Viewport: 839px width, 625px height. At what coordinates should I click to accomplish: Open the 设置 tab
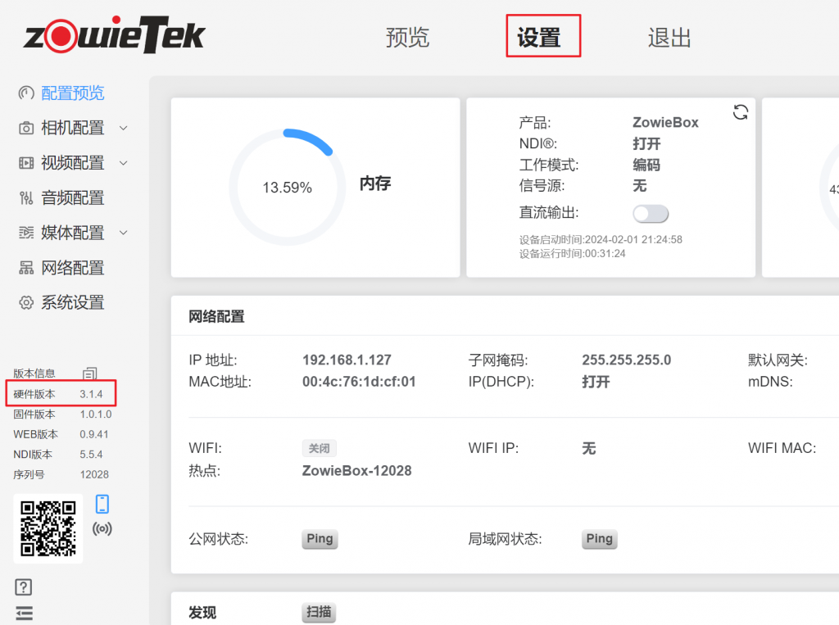pyautogui.click(x=539, y=38)
